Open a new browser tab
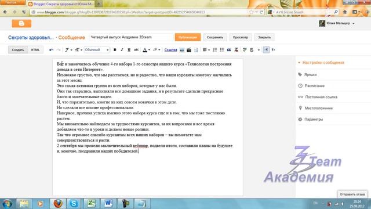The width and height of the screenshot is (371, 209). coord(99,4)
